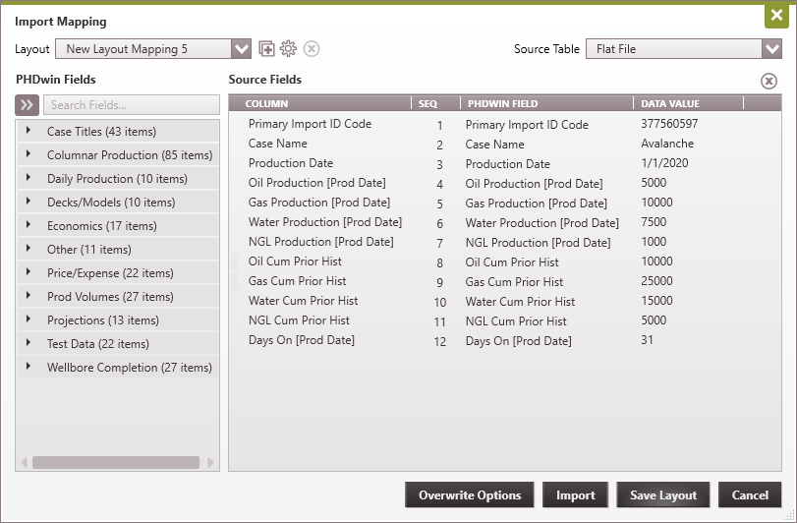Click the Search Fields input box
797x523 pixels.
132,105
